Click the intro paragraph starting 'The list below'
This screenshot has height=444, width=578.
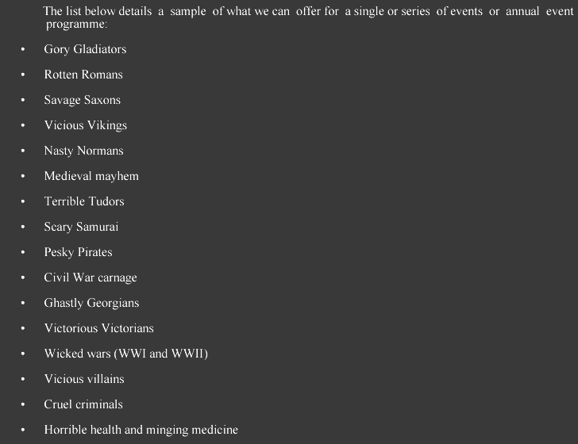[x=309, y=17]
